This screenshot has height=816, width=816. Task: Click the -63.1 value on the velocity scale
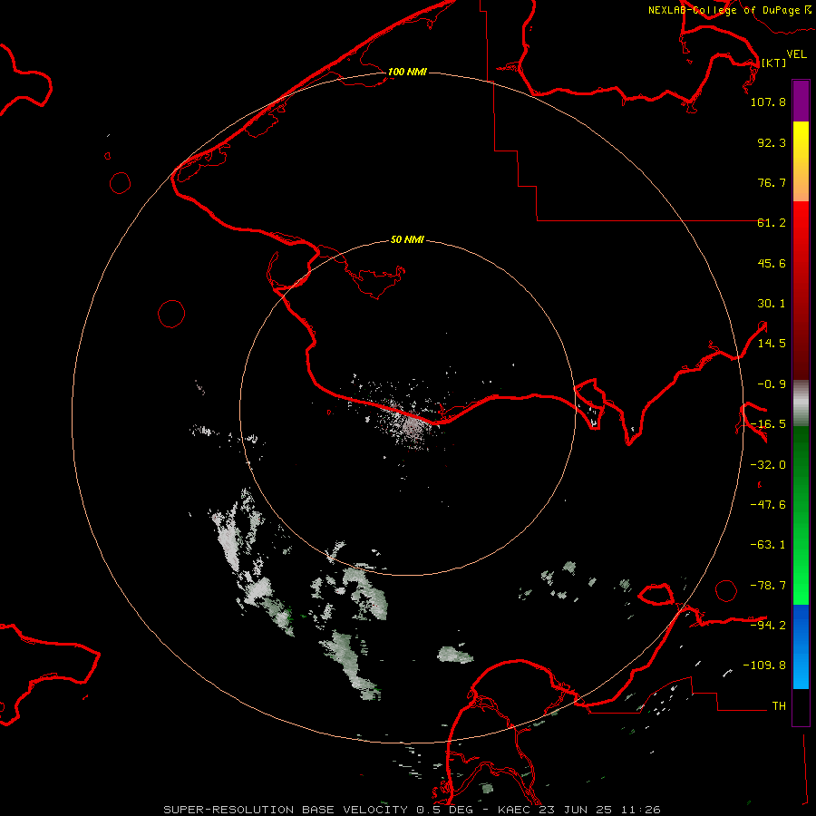coord(768,545)
